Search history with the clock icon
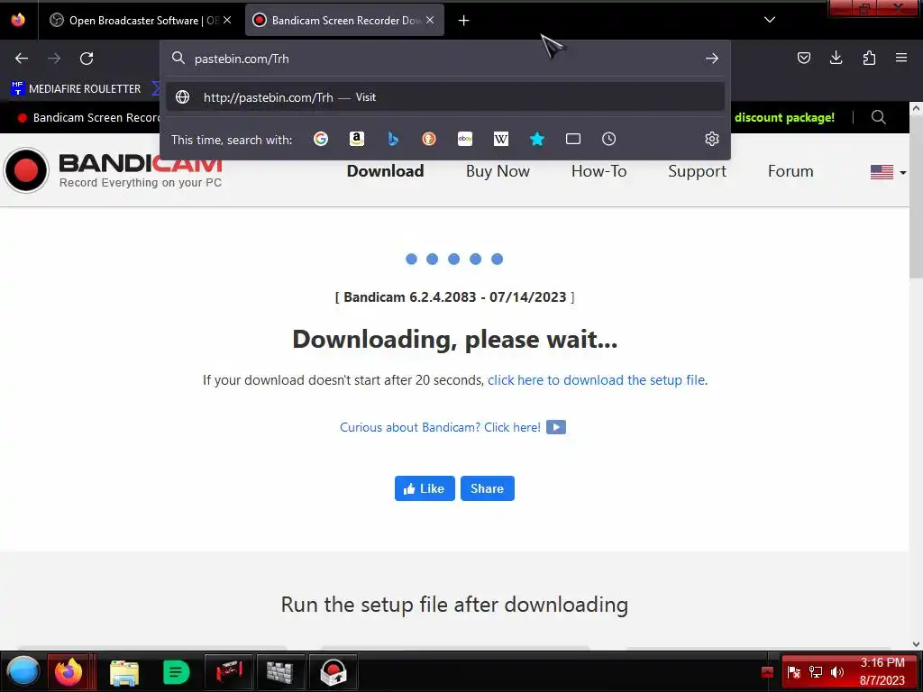 click(608, 139)
